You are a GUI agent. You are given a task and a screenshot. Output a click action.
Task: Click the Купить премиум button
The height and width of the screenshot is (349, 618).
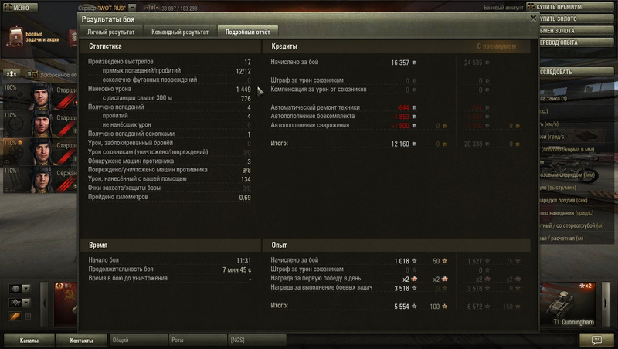(570, 7)
